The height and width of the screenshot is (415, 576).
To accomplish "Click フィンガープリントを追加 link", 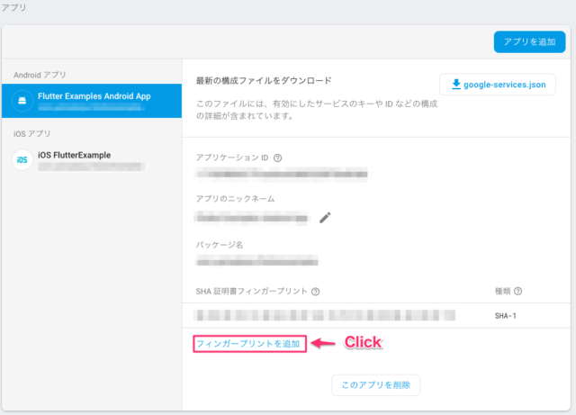I will coord(248,344).
